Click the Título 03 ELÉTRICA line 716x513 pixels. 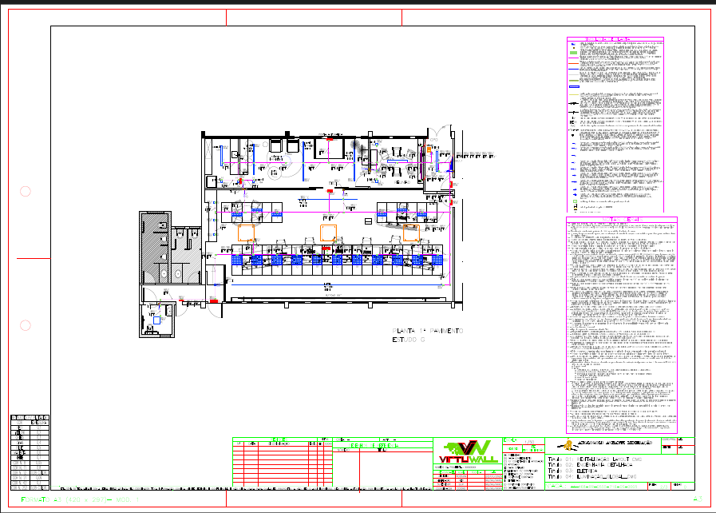click(571, 472)
